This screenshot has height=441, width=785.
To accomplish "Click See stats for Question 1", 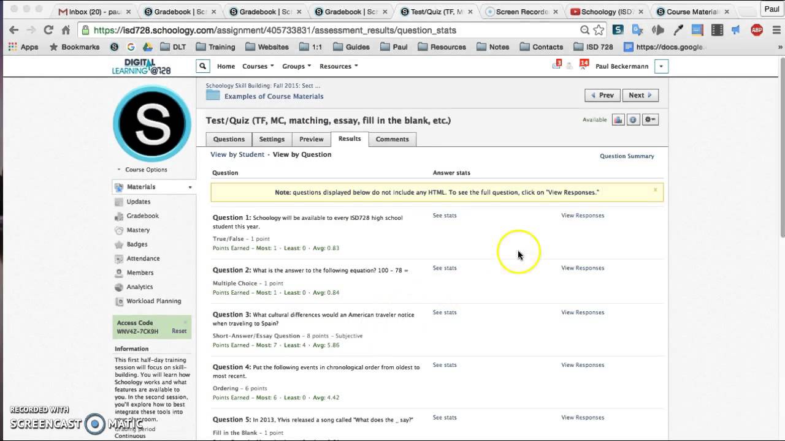I will (x=445, y=216).
